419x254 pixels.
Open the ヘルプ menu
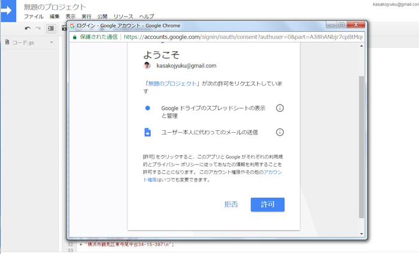pos(147,17)
